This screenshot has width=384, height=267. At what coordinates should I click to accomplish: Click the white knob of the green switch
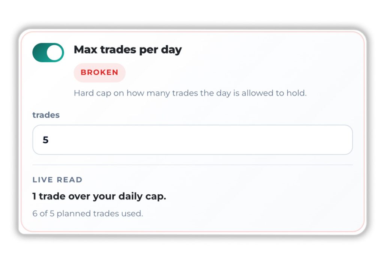[55, 52]
